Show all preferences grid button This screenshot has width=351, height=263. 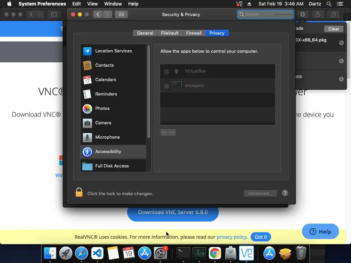tap(121, 14)
